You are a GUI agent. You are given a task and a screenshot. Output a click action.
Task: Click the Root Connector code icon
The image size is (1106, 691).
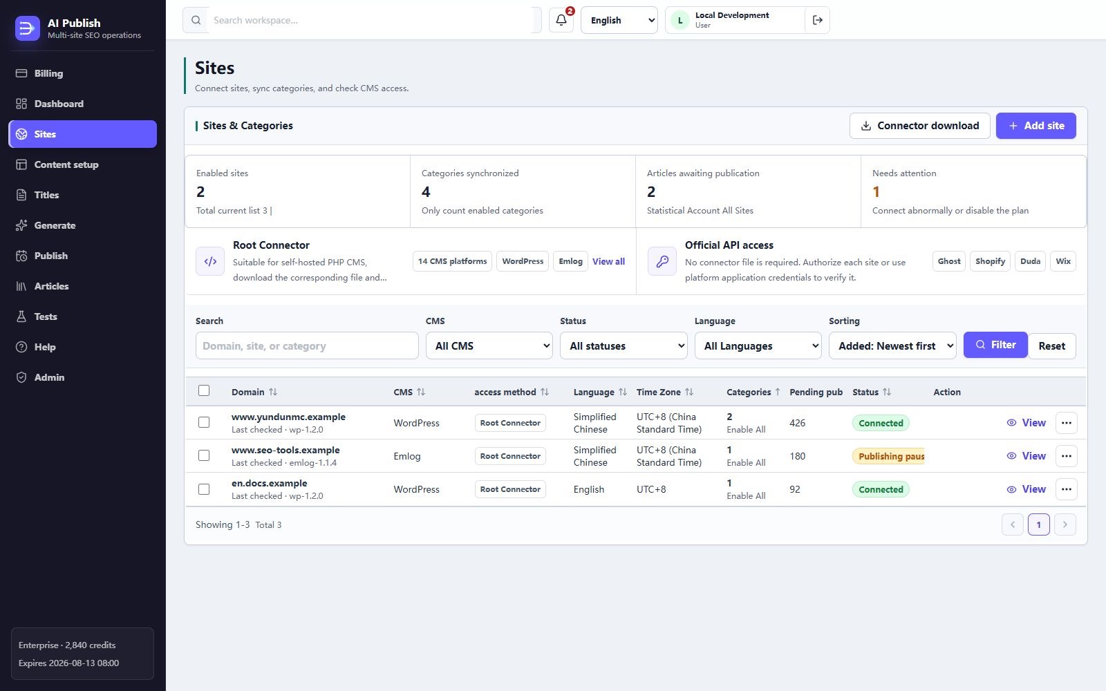coord(210,261)
